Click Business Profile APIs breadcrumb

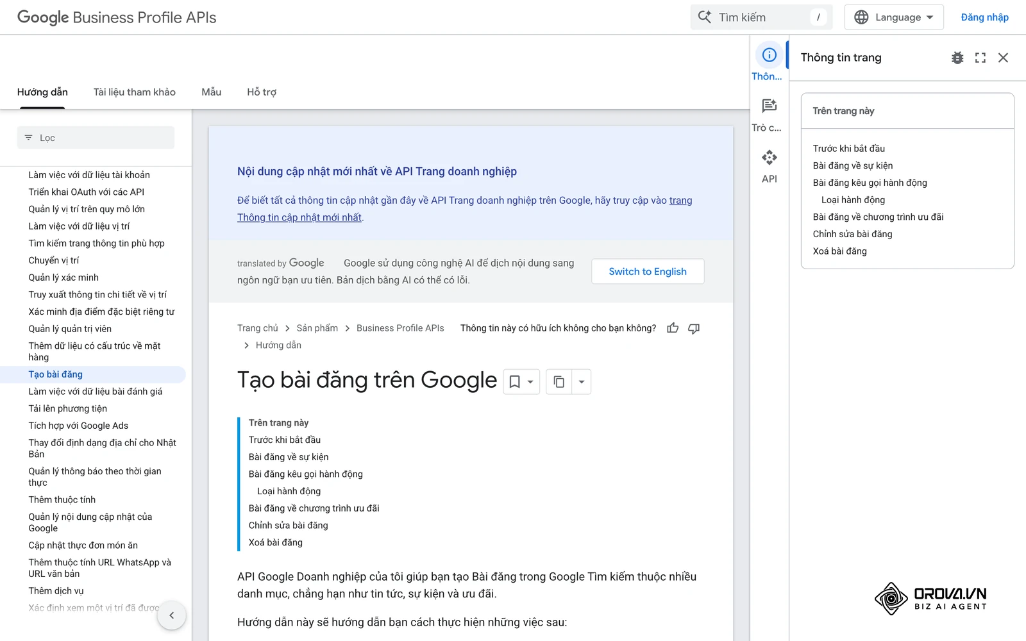pos(400,328)
